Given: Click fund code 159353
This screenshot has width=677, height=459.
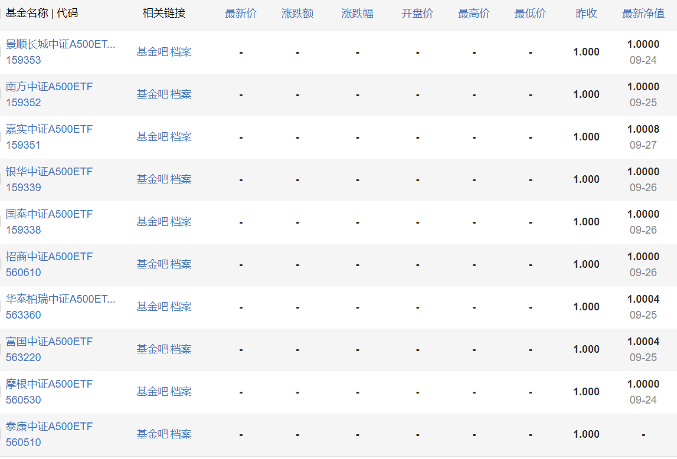Looking at the screenshot, I should (x=24, y=60).
